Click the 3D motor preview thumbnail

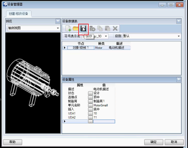(x=33, y=83)
